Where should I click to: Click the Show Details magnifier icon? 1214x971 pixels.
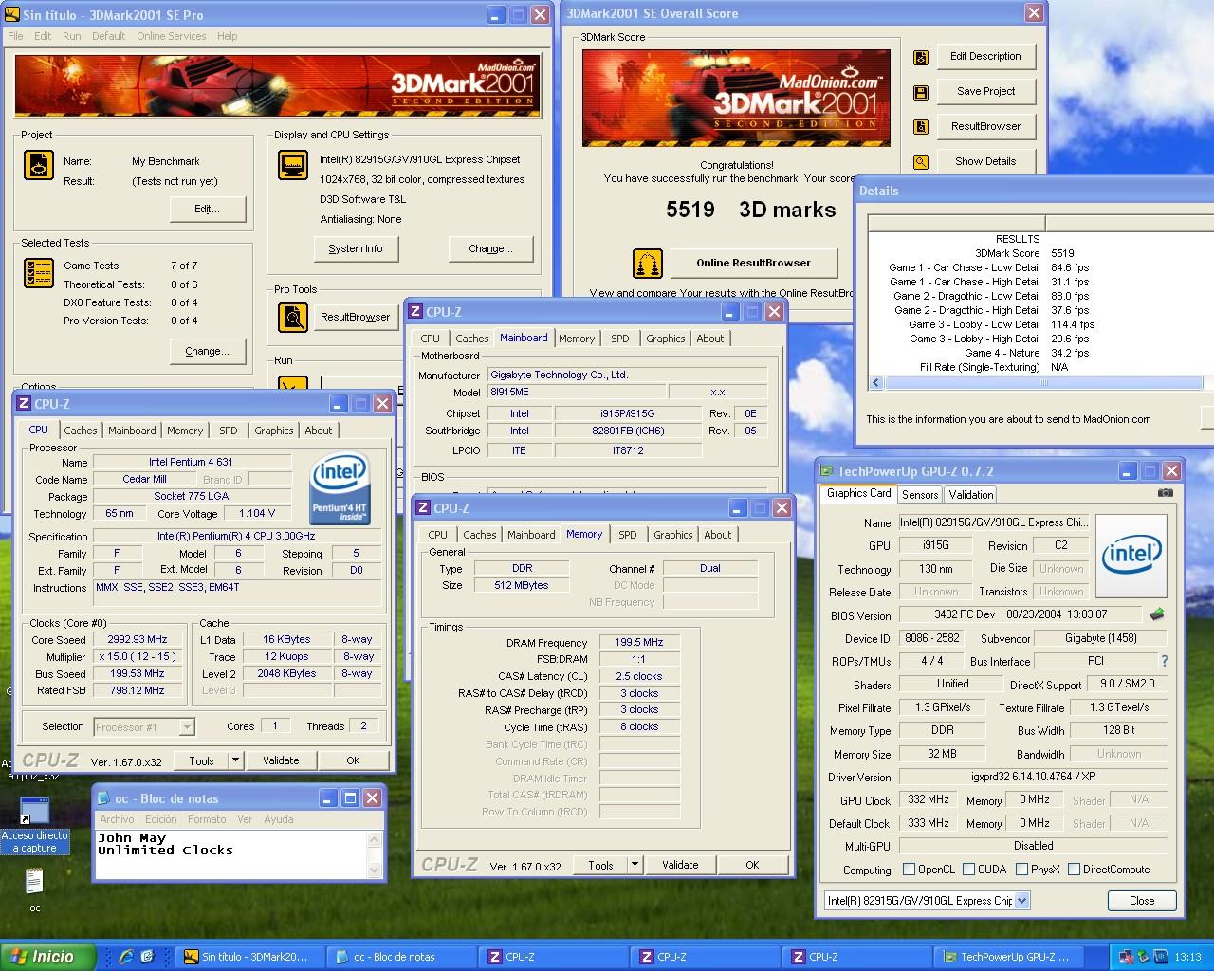tap(920, 162)
